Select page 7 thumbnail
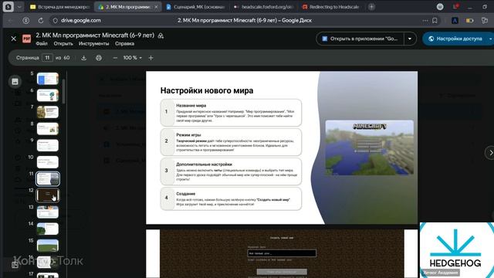 click(48, 112)
